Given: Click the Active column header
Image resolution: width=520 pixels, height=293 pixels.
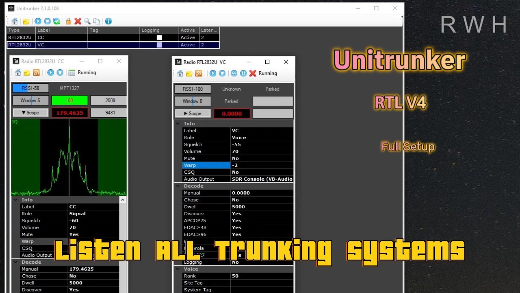Looking at the screenshot, I should (189, 30).
